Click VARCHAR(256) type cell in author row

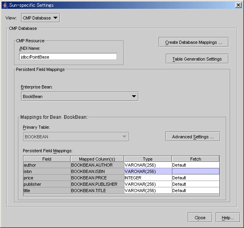pyautogui.click(x=148, y=165)
